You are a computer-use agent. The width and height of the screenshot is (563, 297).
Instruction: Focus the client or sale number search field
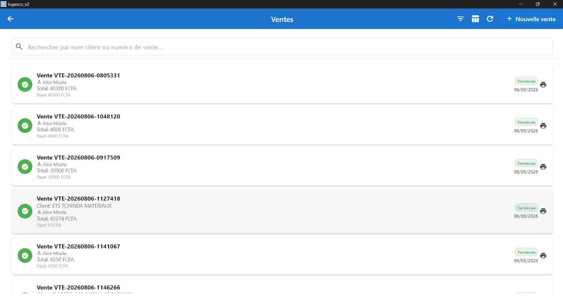point(282,47)
